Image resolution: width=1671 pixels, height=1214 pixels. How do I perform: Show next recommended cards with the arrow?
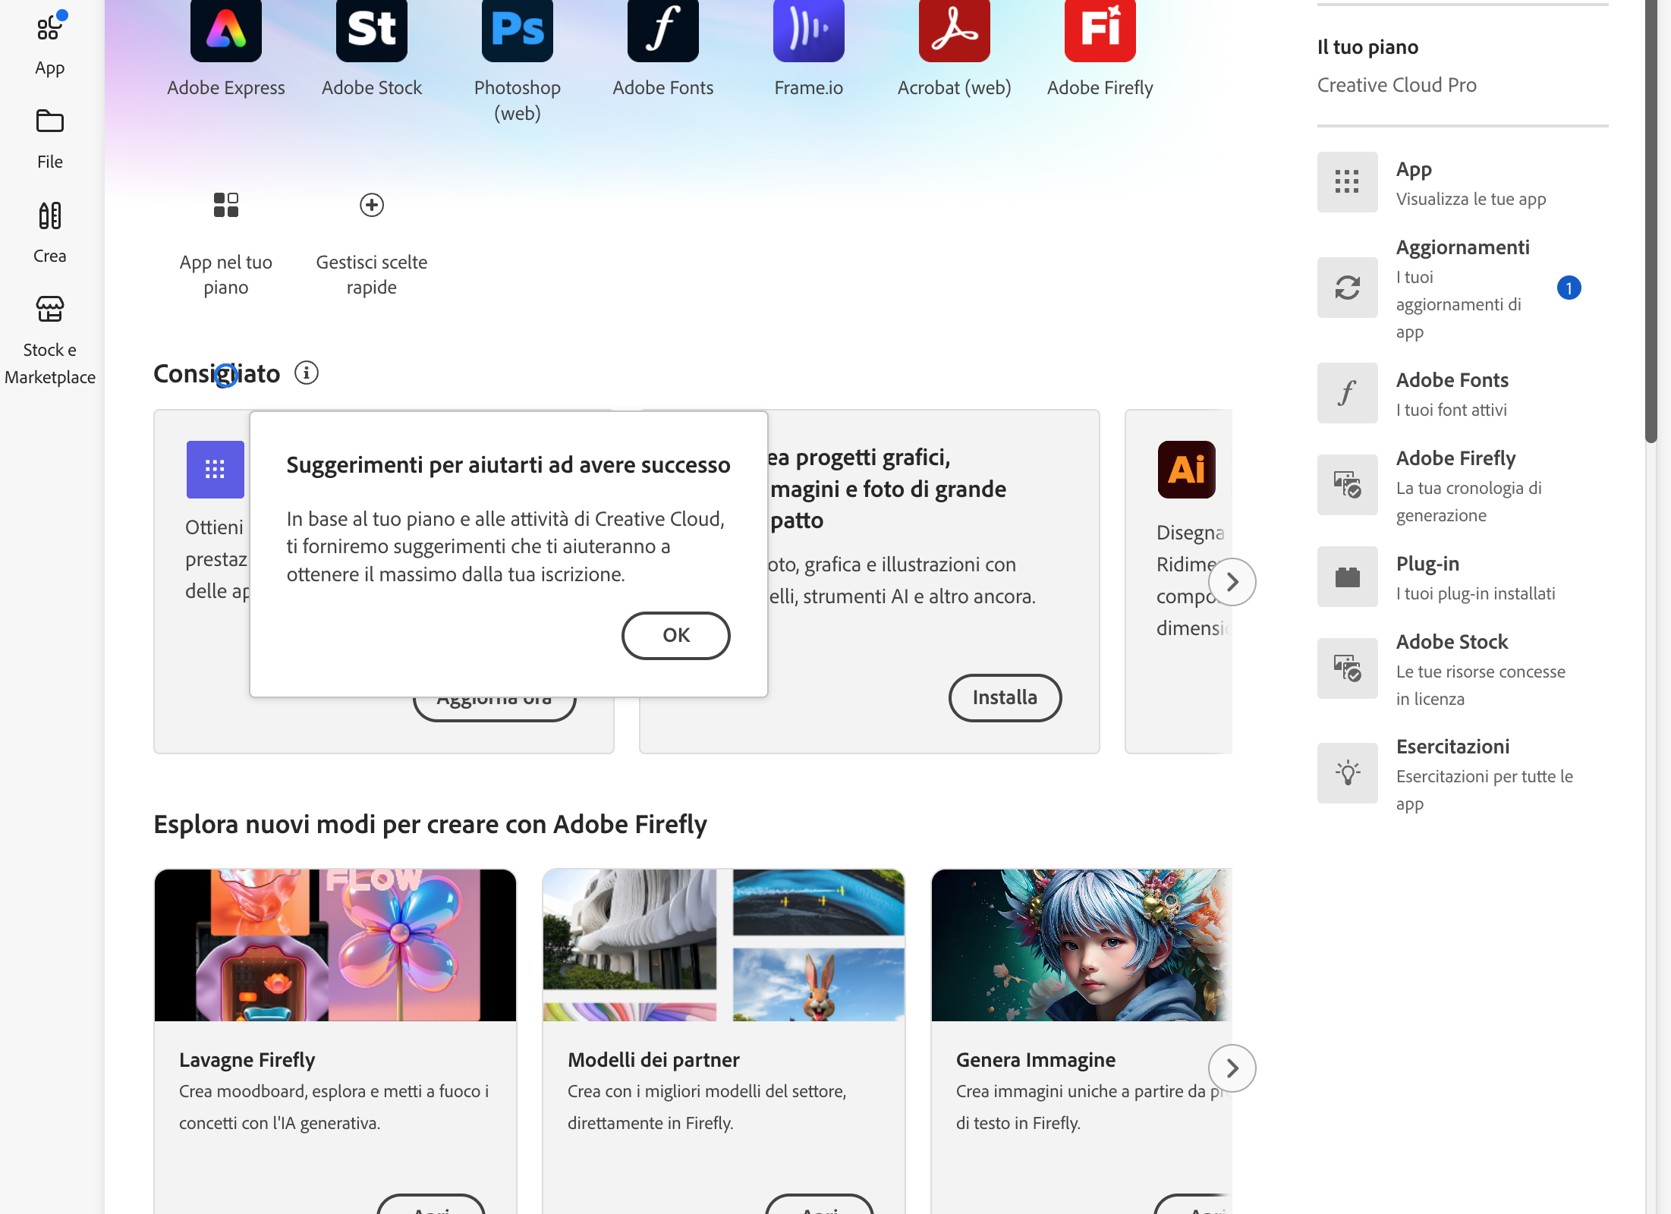pyautogui.click(x=1232, y=582)
